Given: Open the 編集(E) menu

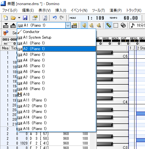Looking at the screenshot, I should 28,10.
